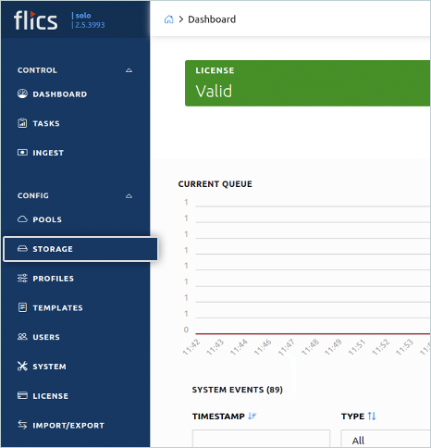Click the flics logo
431x448 pixels.
point(35,20)
